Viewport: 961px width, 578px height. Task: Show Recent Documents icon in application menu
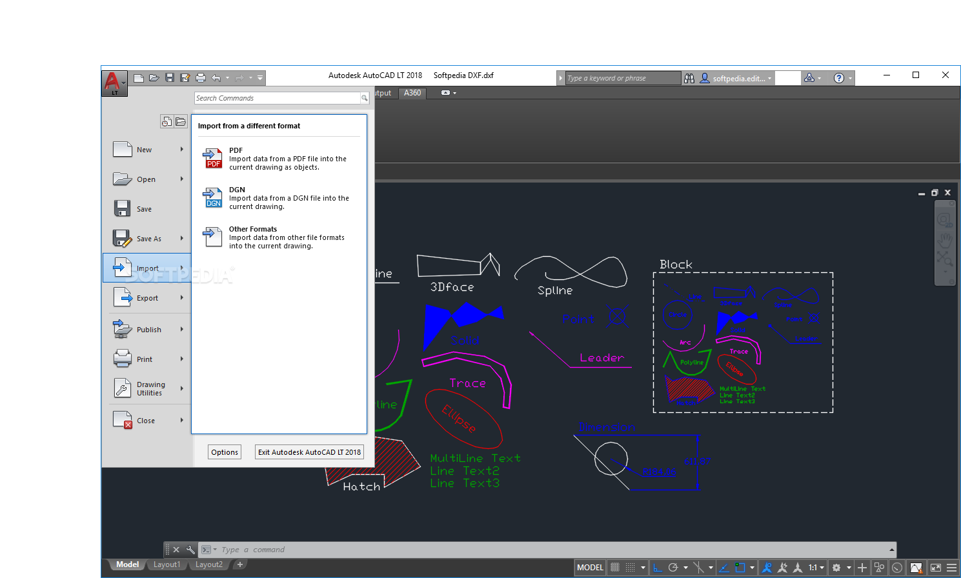click(167, 121)
